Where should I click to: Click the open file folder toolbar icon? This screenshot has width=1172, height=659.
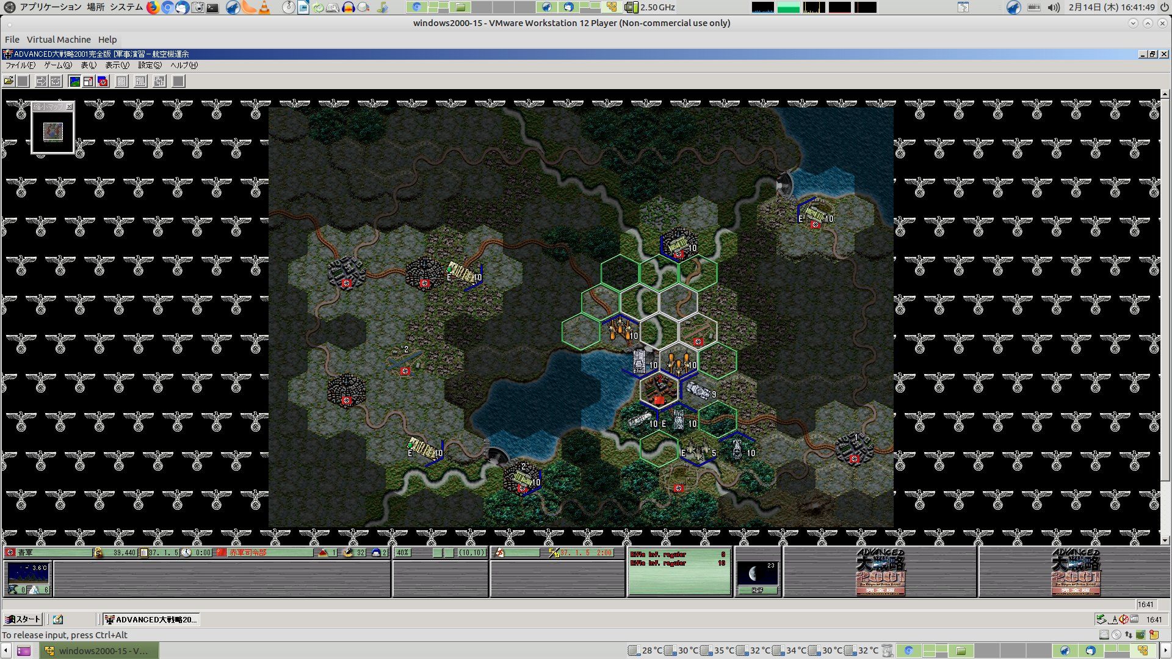(x=9, y=81)
